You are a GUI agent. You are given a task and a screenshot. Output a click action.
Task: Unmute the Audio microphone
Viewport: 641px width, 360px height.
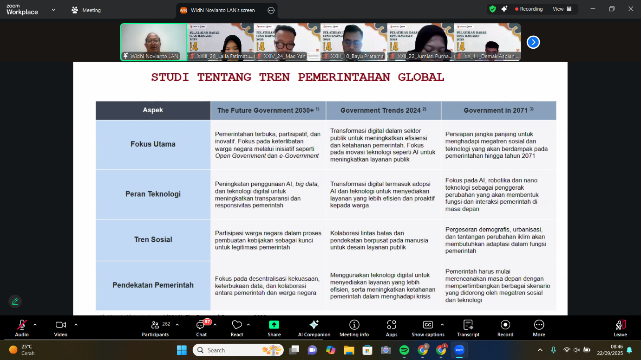(x=22, y=328)
